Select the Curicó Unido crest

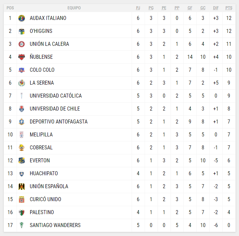tap(22, 199)
